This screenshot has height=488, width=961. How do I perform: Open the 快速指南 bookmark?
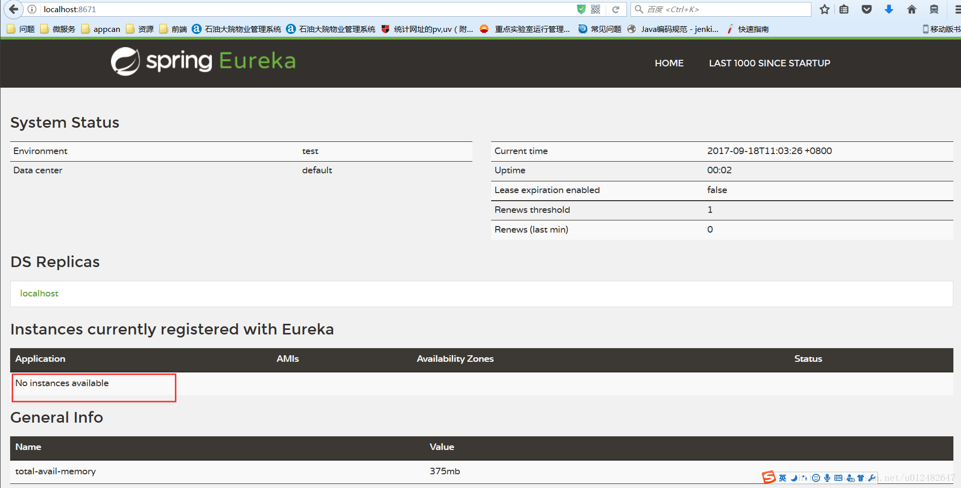coord(748,29)
